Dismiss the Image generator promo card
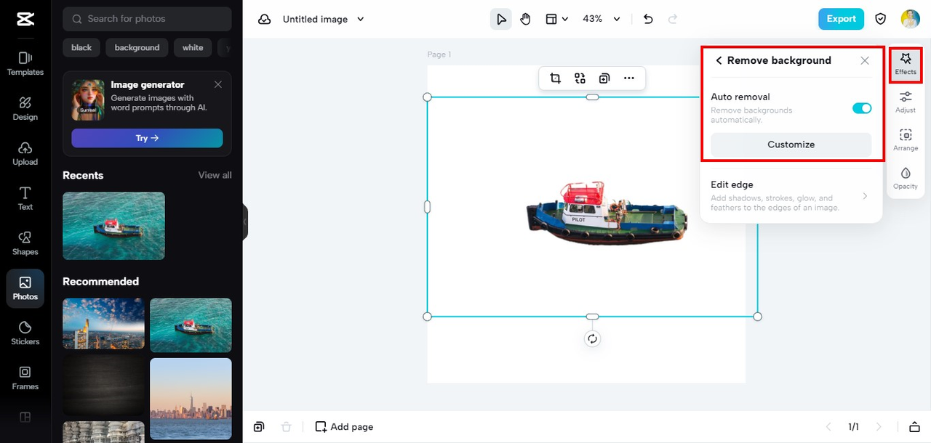Image resolution: width=931 pixels, height=443 pixels. click(217, 85)
